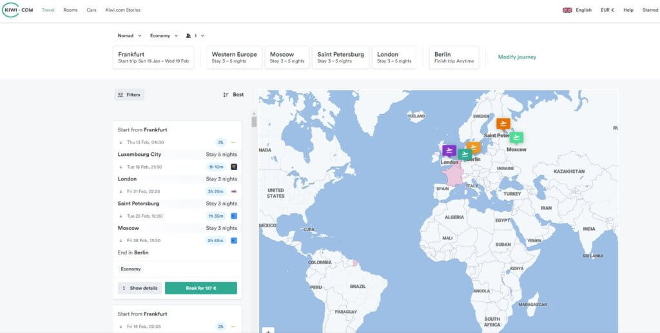Viewport: 660px width, 333px height.
Task: Click the green Moscow map marker
Action: 516,137
